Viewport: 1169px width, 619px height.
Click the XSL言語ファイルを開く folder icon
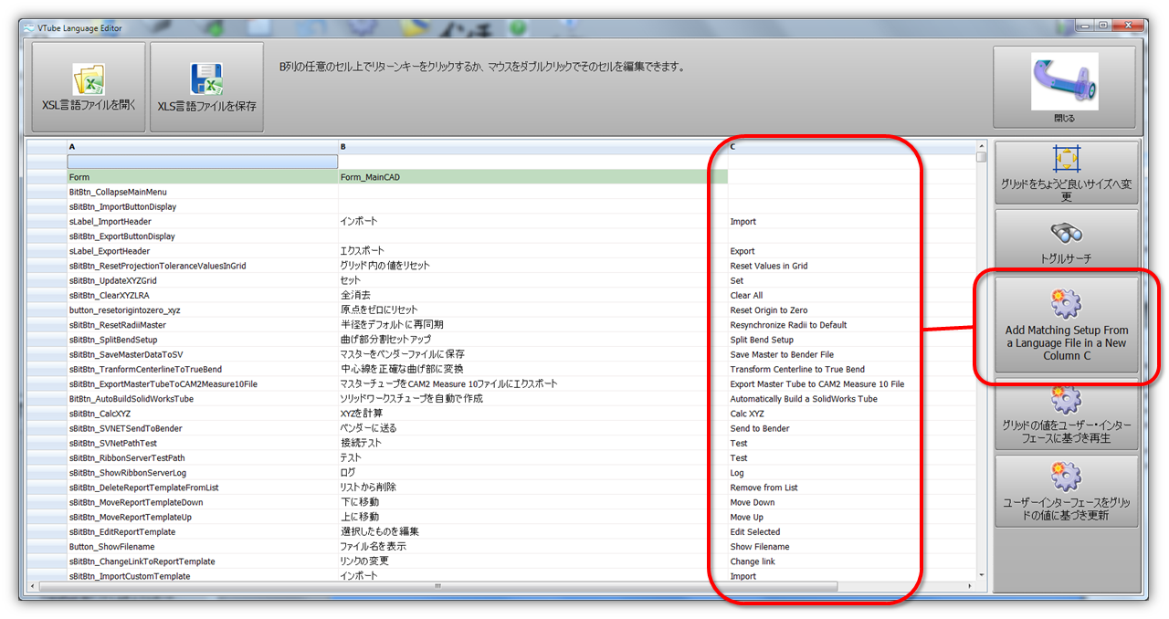[x=88, y=79]
